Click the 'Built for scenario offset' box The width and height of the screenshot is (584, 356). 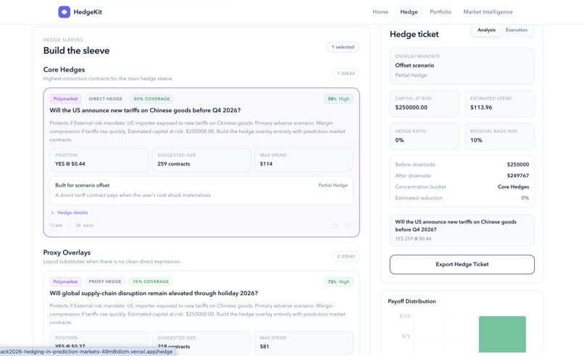coord(201,190)
